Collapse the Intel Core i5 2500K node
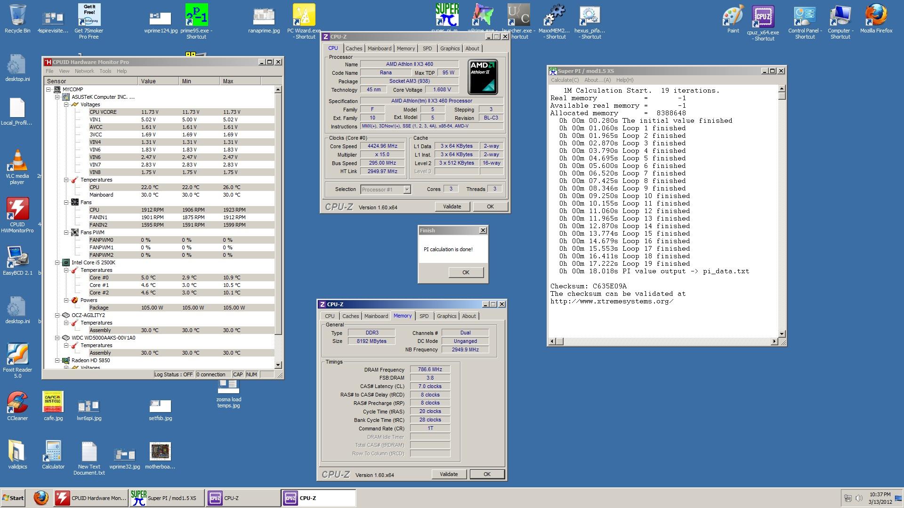This screenshot has width=904, height=508. tap(57, 262)
